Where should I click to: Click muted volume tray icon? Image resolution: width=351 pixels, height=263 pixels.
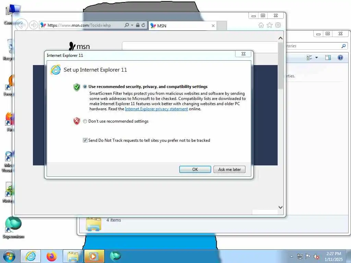(316, 256)
